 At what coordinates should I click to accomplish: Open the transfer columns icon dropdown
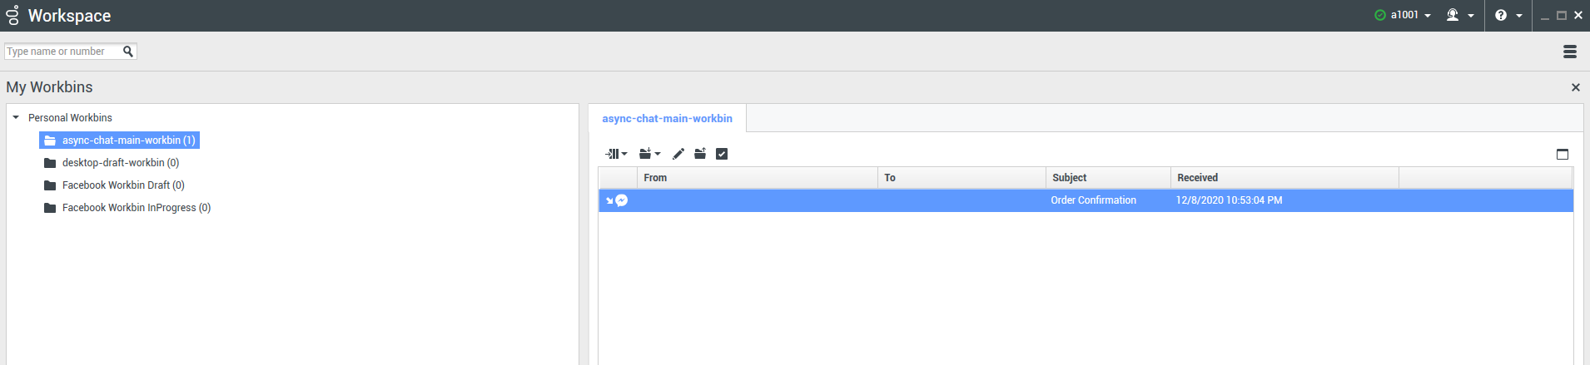(616, 154)
